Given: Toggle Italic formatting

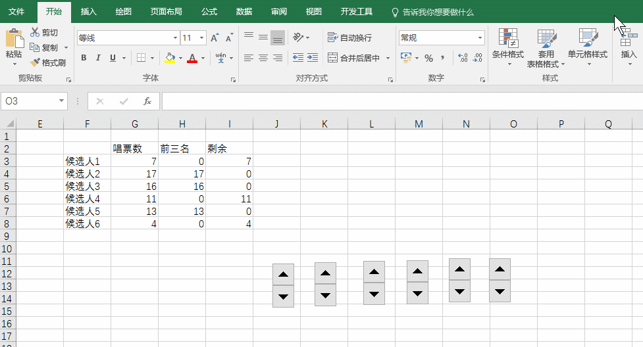Looking at the screenshot, I should point(98,58).
